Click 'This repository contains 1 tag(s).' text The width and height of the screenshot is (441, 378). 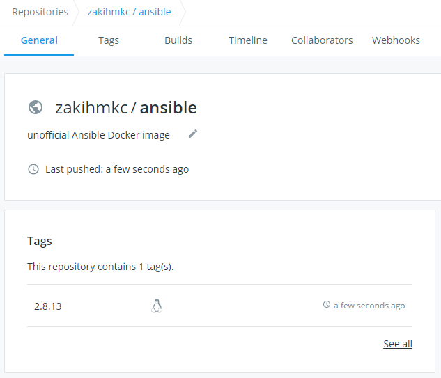click(x=100, y=267)
